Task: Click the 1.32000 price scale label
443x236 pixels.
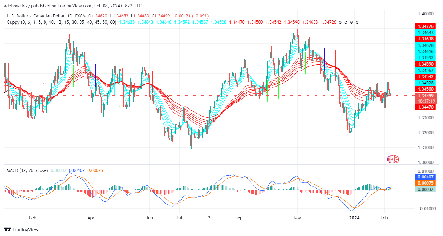Action: (x=426, y=133)
